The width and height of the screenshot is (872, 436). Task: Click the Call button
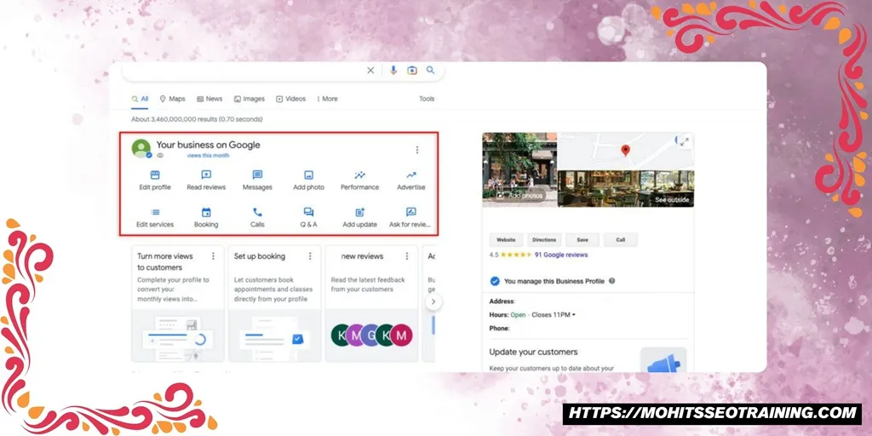pos(621,239)
